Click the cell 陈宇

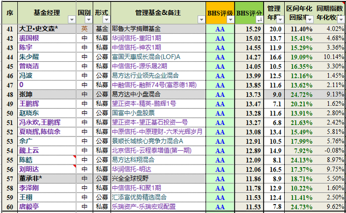47,47
